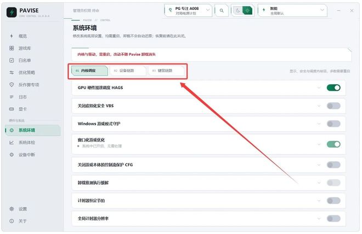The width and height of the screenshot is (362, 234).
Task: Minimize the Pavise window
Action: pyautogui.click(x=338, y=10)
